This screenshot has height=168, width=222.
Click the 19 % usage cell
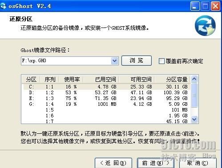(x=71, y=104)
